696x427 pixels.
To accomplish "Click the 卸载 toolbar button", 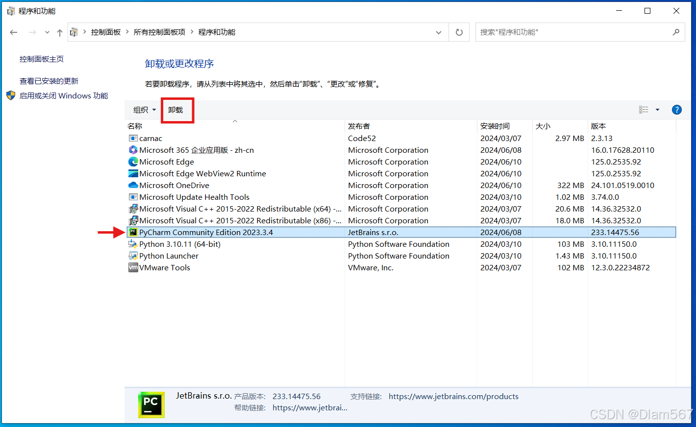I will click(175, 110).
